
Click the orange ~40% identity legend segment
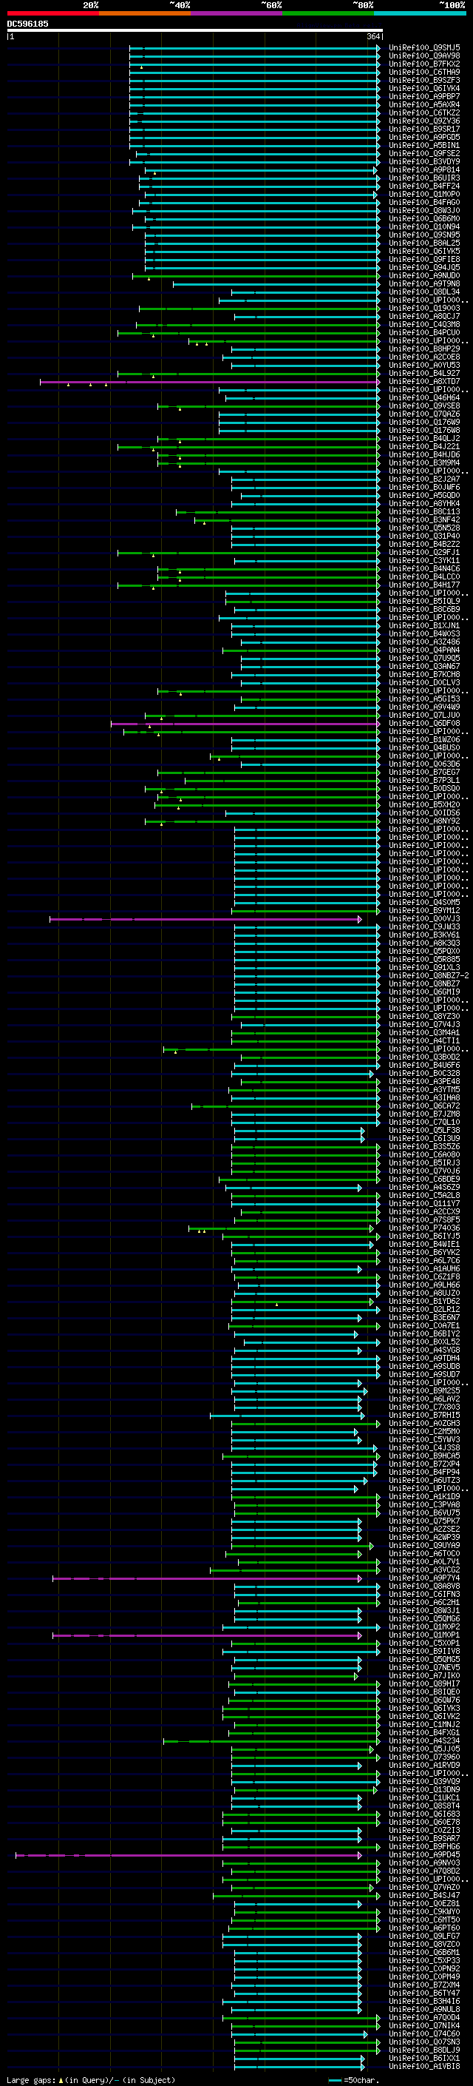coord(145,13)
